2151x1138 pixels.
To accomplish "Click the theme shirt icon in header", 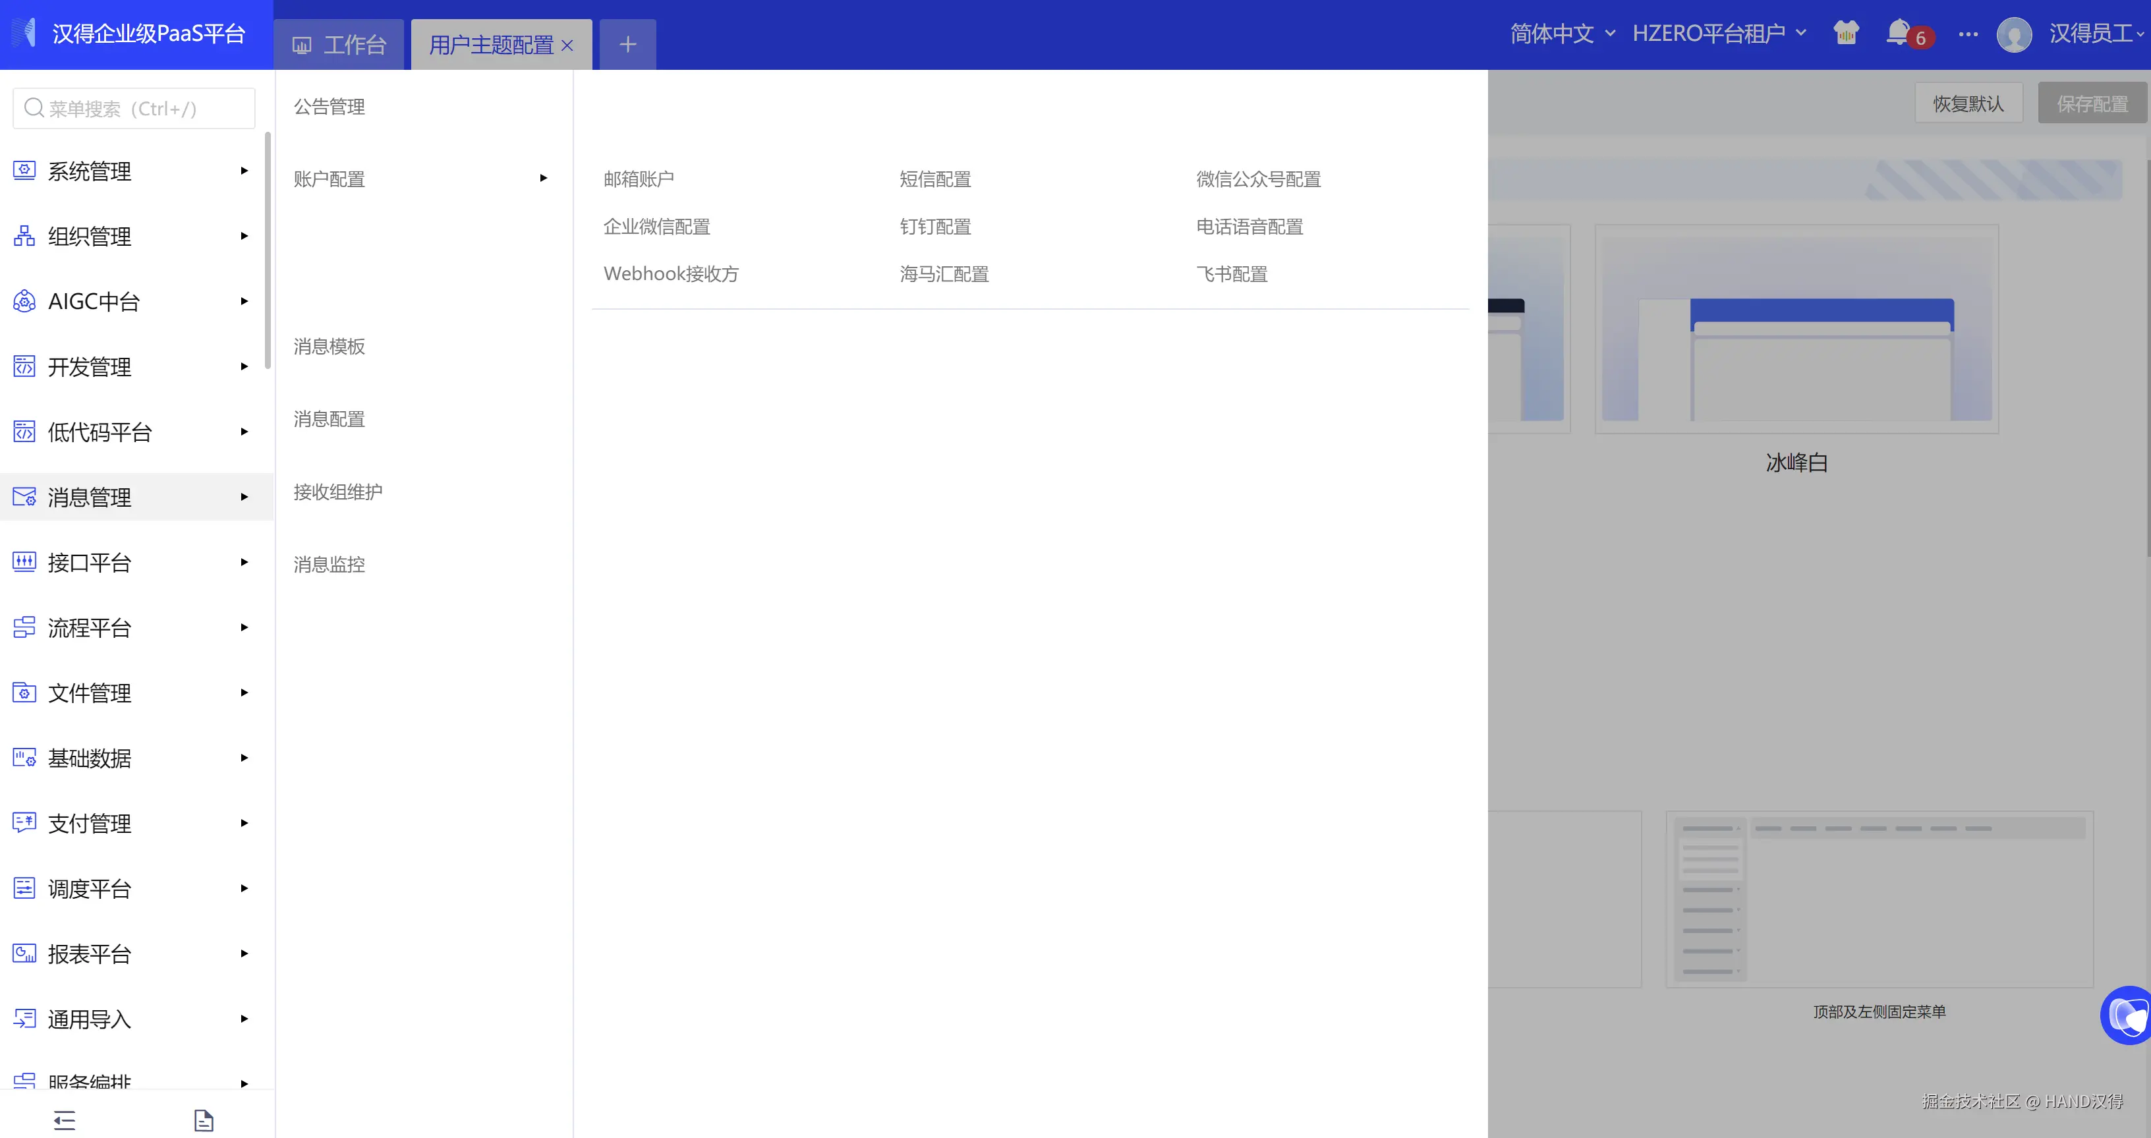I will 1845,34.
